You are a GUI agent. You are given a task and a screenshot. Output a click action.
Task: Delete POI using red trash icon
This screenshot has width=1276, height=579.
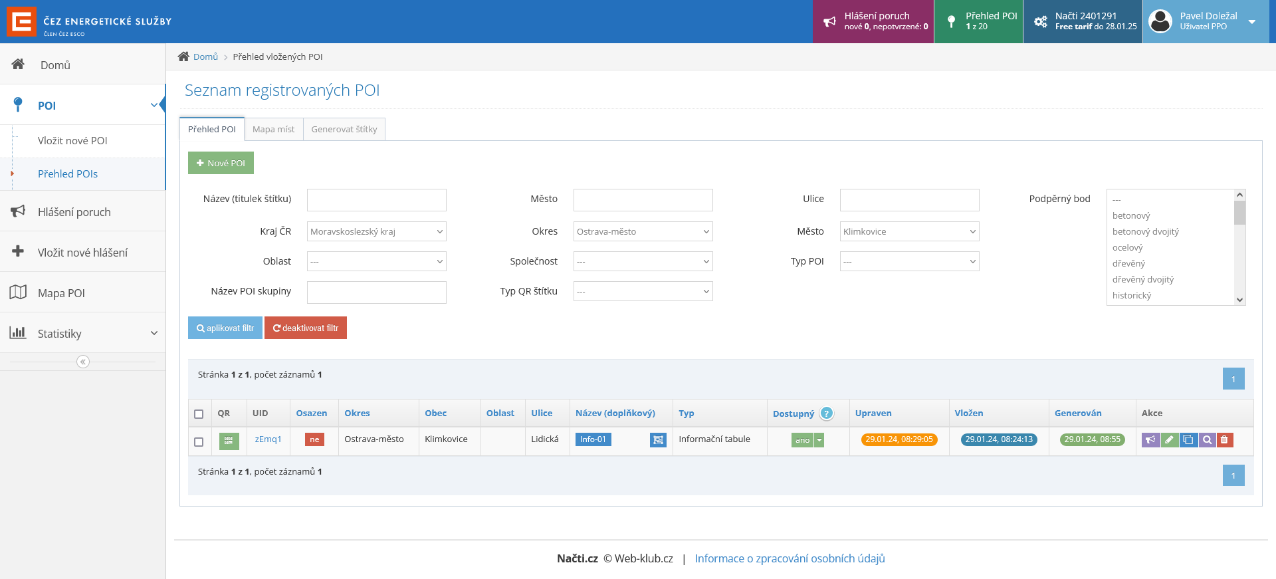click(1225, 440)
